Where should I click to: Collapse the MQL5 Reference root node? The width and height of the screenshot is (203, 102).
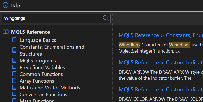30,32
